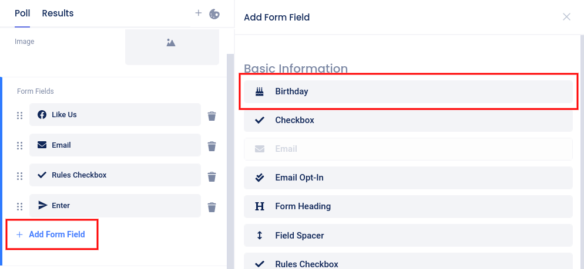584x269 pixels.
Task: Open the Results tab
Action: 58,13
